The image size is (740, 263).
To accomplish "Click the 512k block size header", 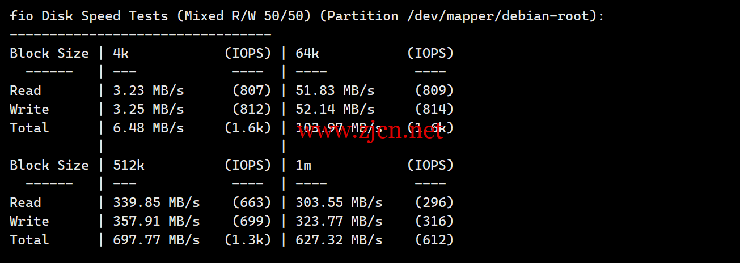I will [x=129, y=165].
